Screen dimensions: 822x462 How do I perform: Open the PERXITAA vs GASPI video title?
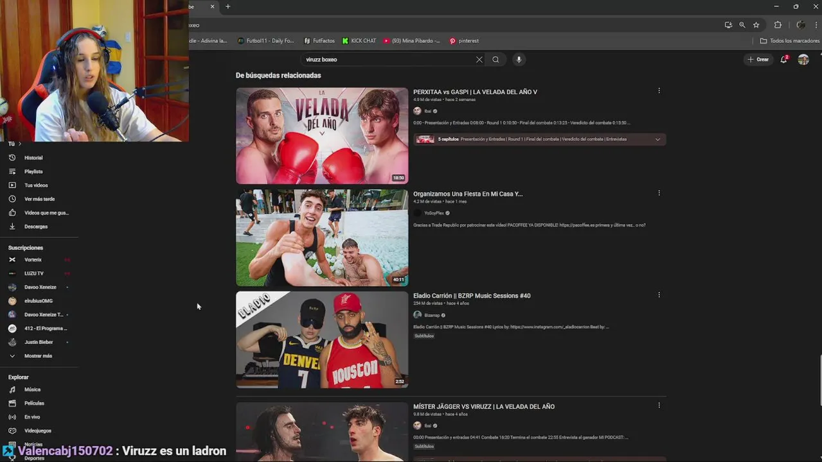(x=475, y=92)
